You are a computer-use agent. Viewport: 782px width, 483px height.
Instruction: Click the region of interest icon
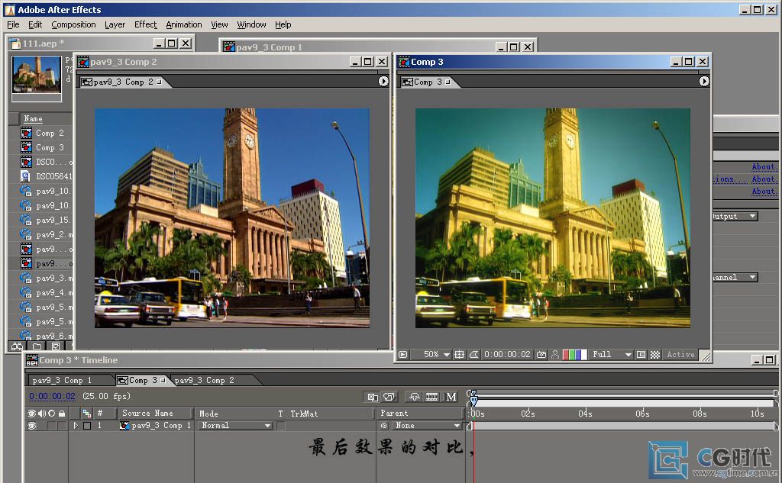coord(641,354)
